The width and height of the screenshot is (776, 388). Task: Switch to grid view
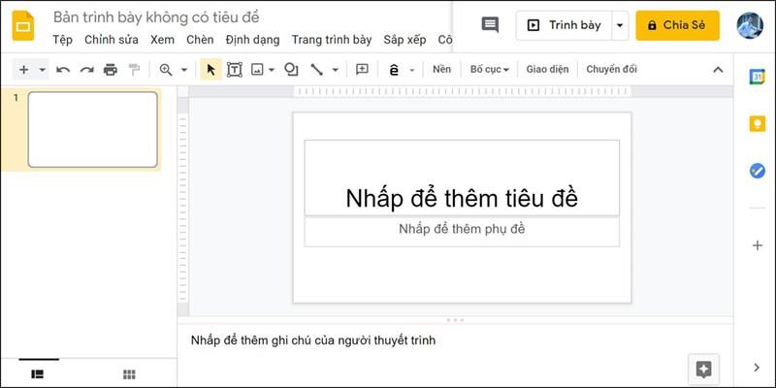tap(129, 374)
